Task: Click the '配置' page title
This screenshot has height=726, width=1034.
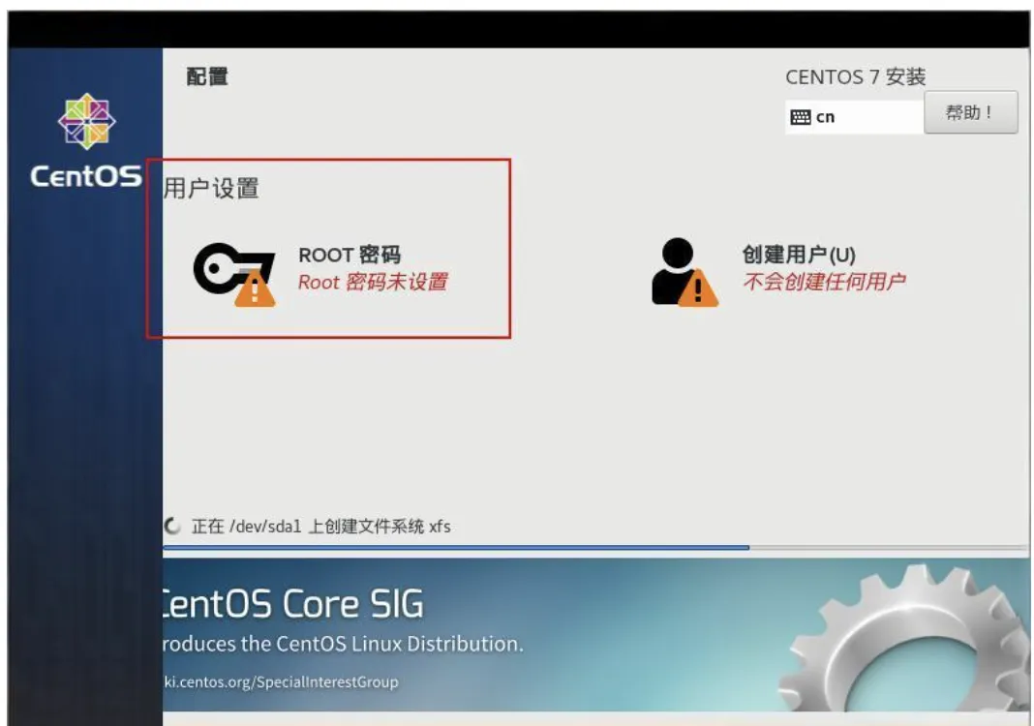Action: (x=207, y=76)
